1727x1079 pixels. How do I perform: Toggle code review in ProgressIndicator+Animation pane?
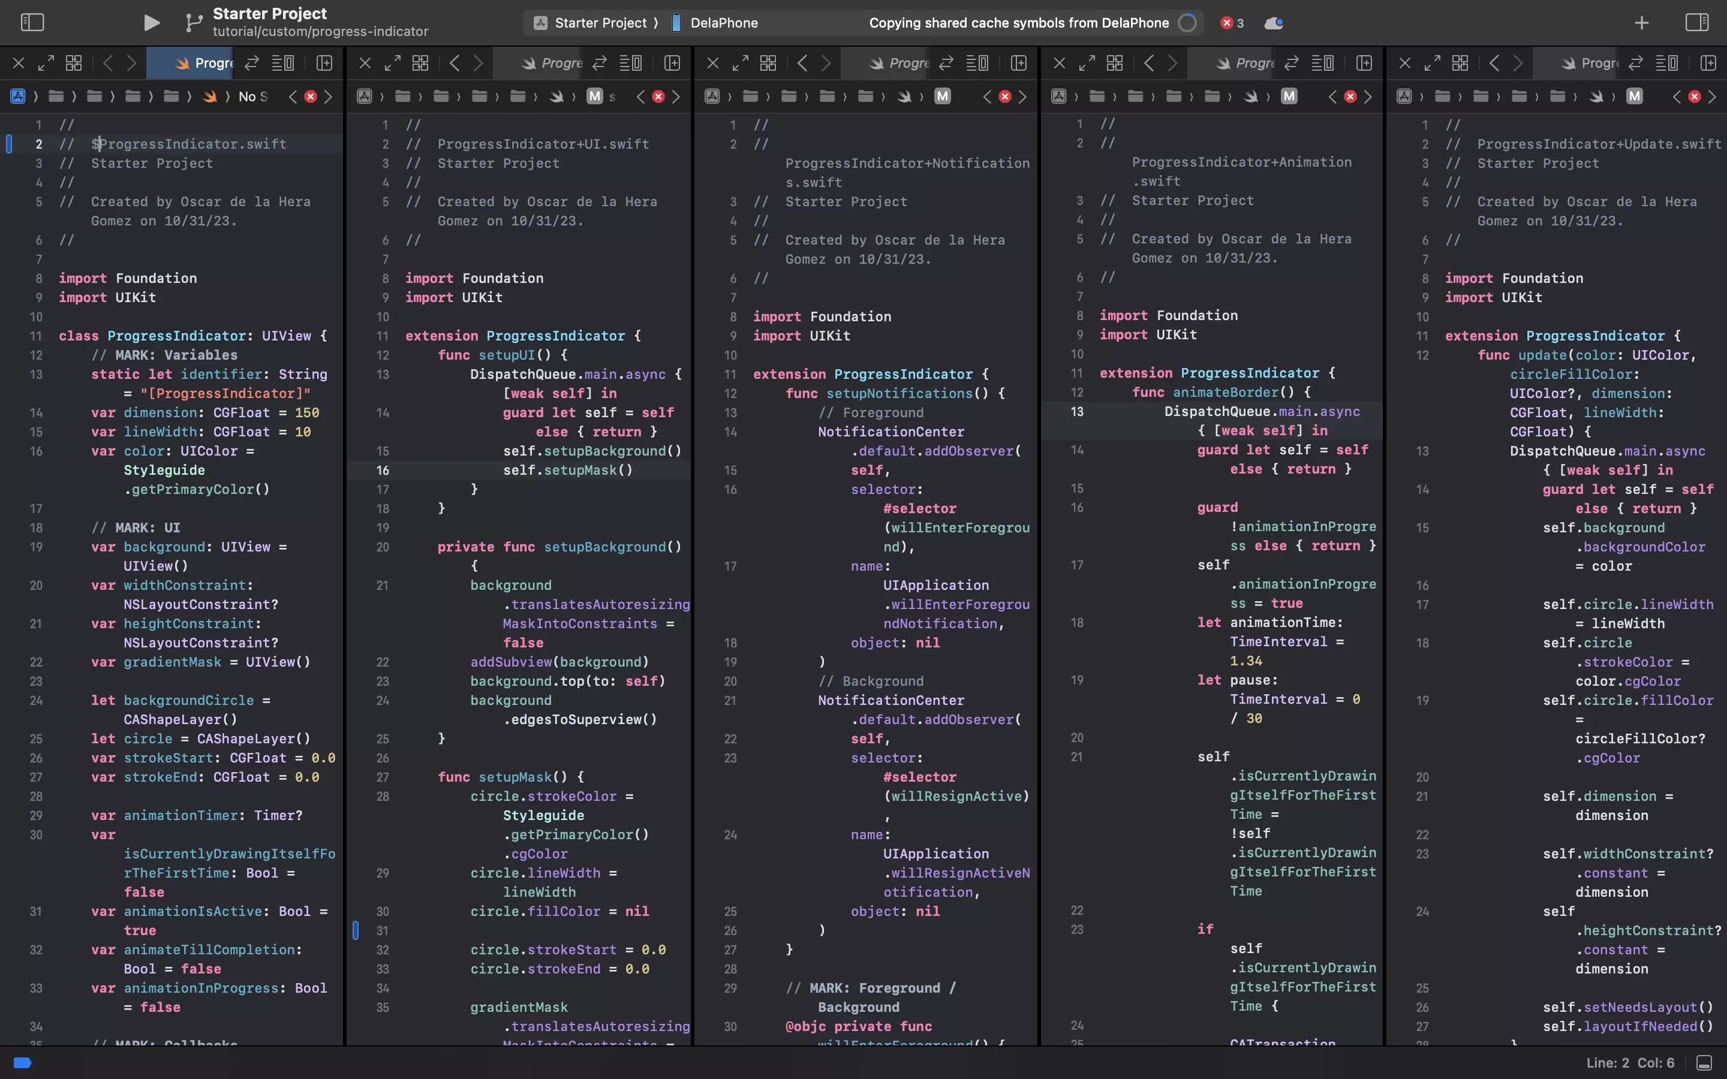click(x=1292, y=63)
